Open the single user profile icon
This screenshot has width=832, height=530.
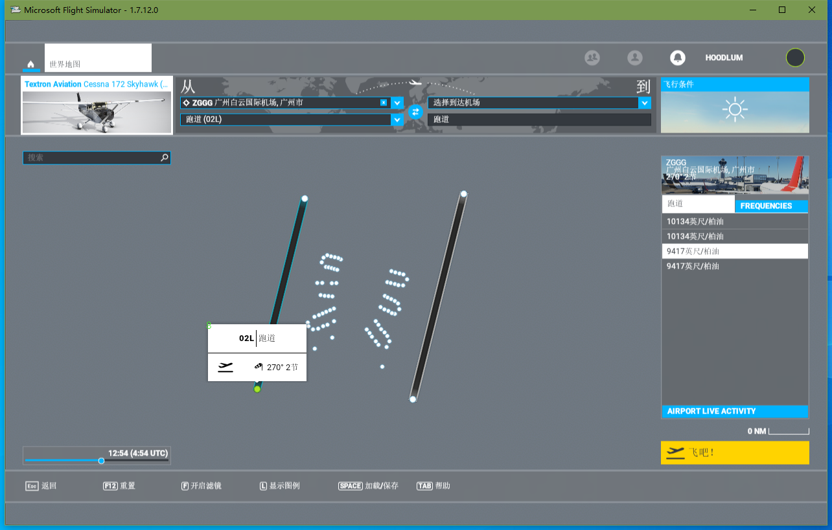coord(635,58)
